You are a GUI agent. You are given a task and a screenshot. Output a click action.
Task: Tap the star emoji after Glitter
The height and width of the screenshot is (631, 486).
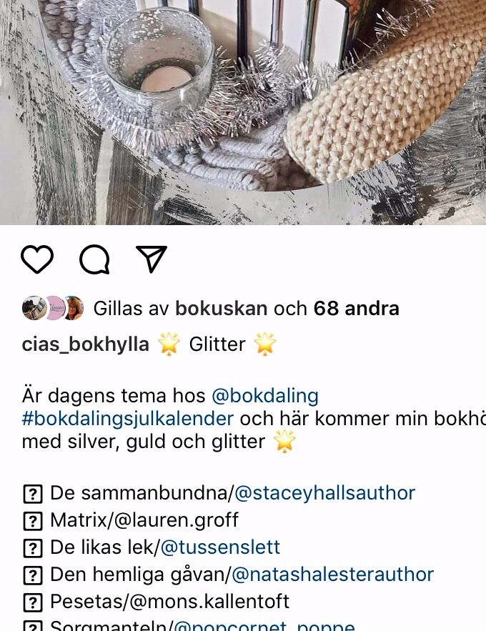coord(264,344)
